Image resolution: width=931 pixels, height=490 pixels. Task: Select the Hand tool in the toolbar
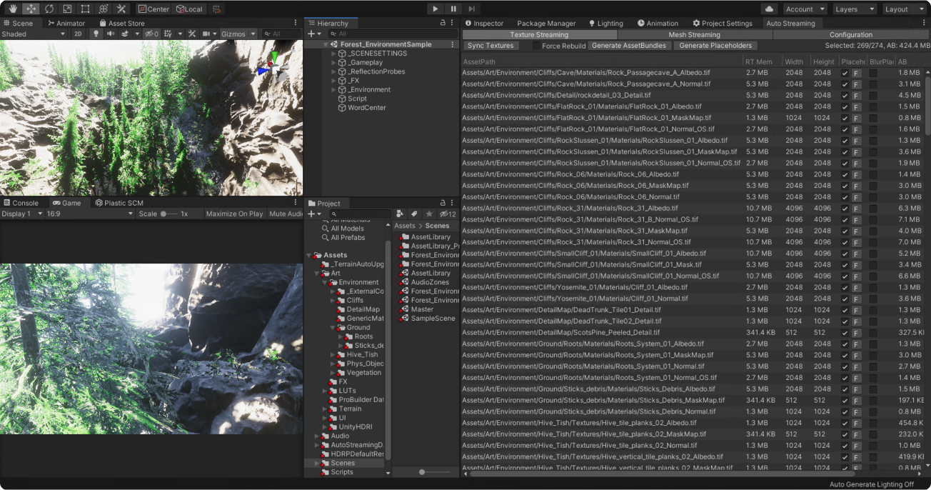pos(12,9)
